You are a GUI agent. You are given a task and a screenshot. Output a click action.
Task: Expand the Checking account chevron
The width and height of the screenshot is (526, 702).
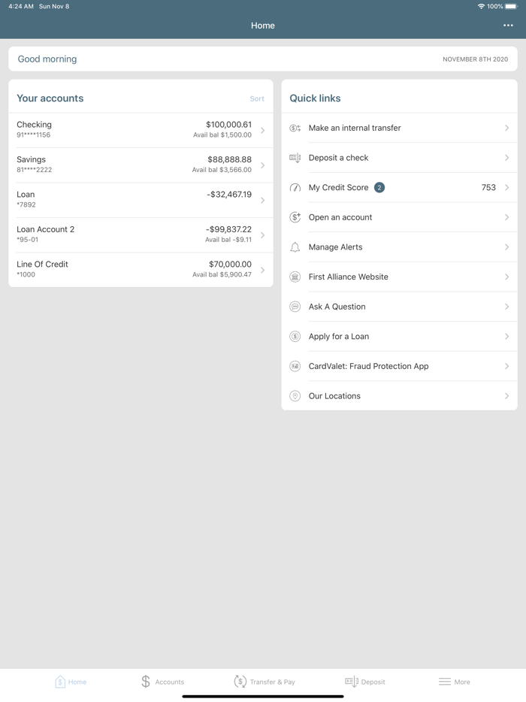[x=262, y=130]
